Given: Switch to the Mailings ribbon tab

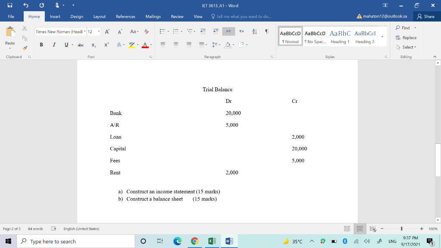Looking at the screenshot, I should (153, 16).
